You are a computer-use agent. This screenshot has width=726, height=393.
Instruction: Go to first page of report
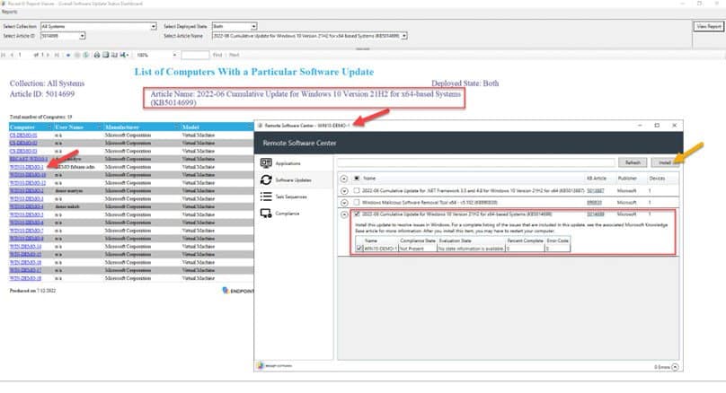[x=4, y=55]
